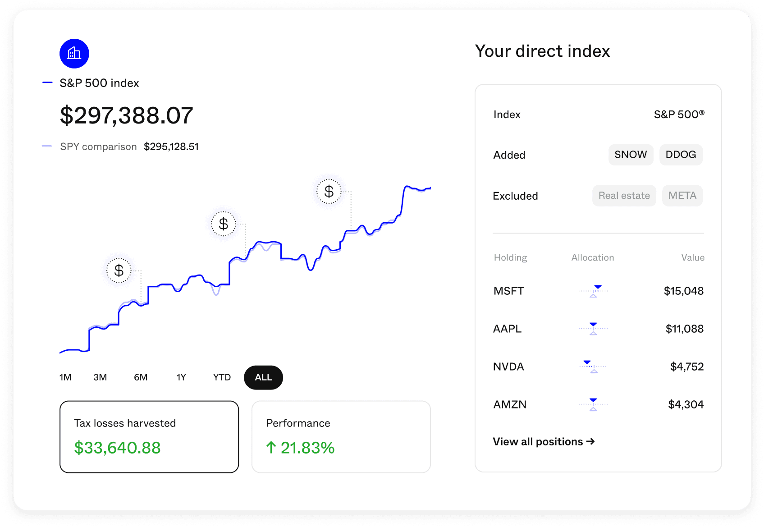Click the SNOW added tag

point(631,155)
